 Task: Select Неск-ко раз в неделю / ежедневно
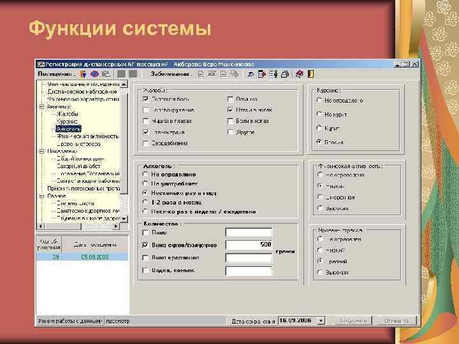(145, 211)
